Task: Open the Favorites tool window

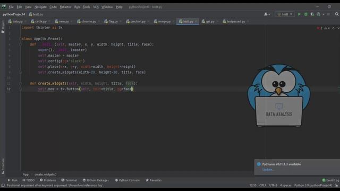Action: 154,180
